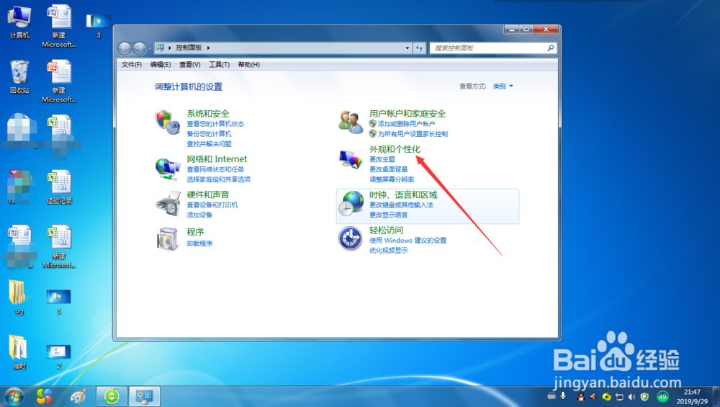The width and height of the screenshot is (720, 407).
Task: Click the Show desktop strip beside the clock
Action: [x=716, y=396]
